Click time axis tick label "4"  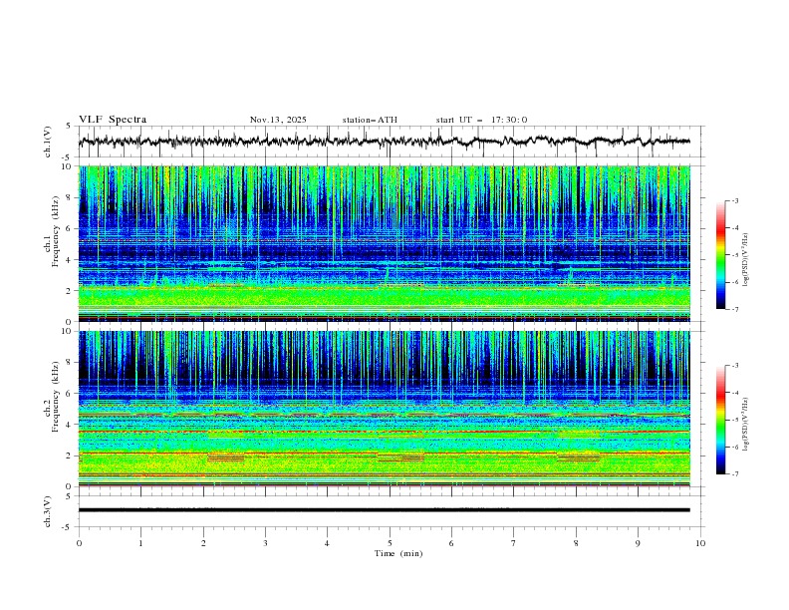point(328,543)
